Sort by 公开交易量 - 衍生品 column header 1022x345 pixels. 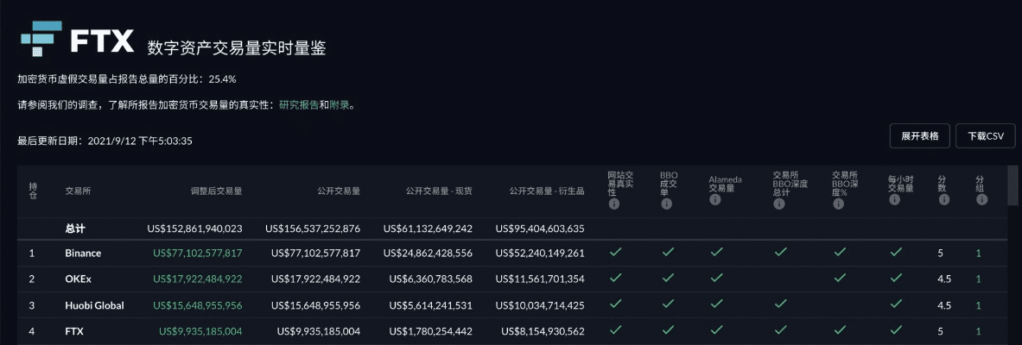click(546, 191)
